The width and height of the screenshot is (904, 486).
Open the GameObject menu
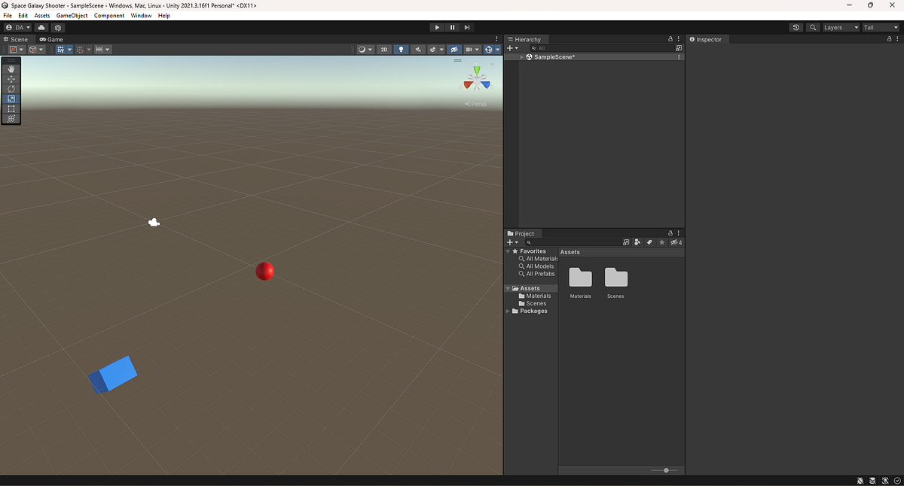click(x=71, y=15)
